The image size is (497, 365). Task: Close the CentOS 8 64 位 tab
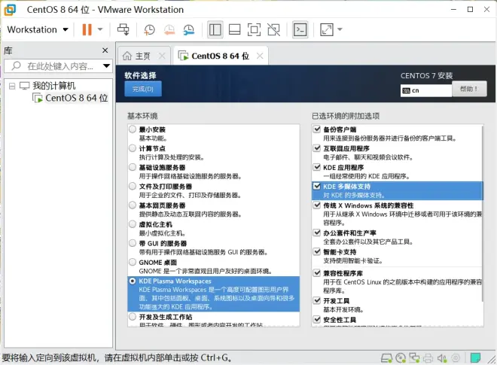(x=260, y=56)
